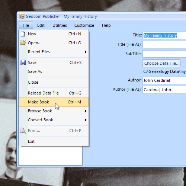The width and height of the screenshot is (186, 186).
Task: Click the Ctrl+G shortcut text
Action: click(x=75, y=93)
